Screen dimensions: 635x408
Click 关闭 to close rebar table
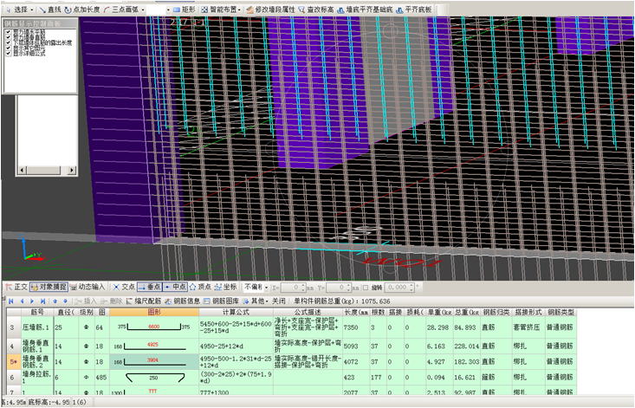[279, 301]
